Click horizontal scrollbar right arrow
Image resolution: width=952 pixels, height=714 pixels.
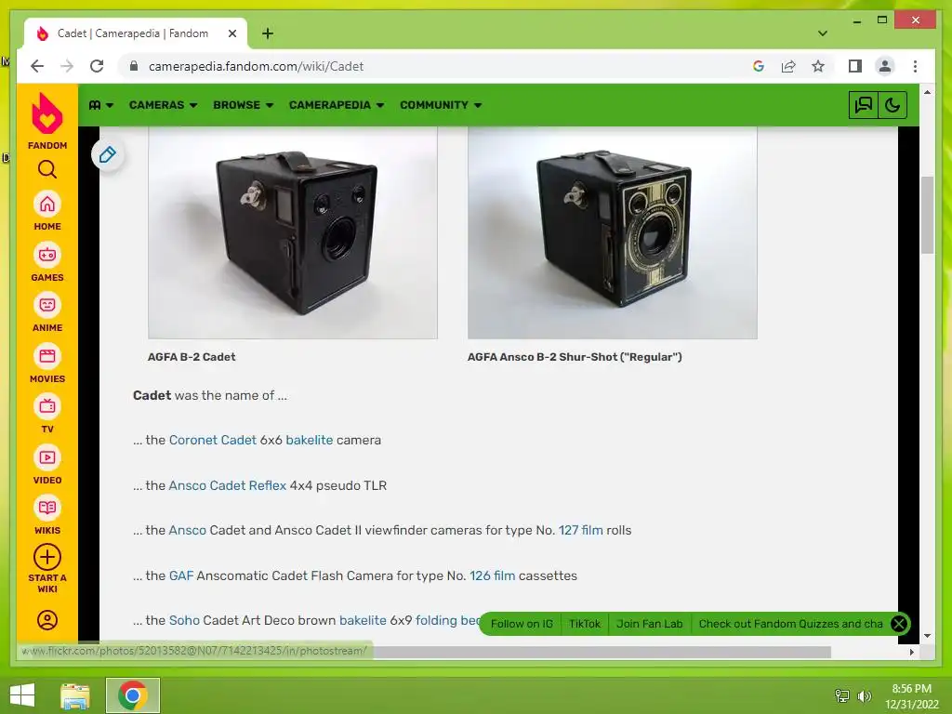click(911, 652)
